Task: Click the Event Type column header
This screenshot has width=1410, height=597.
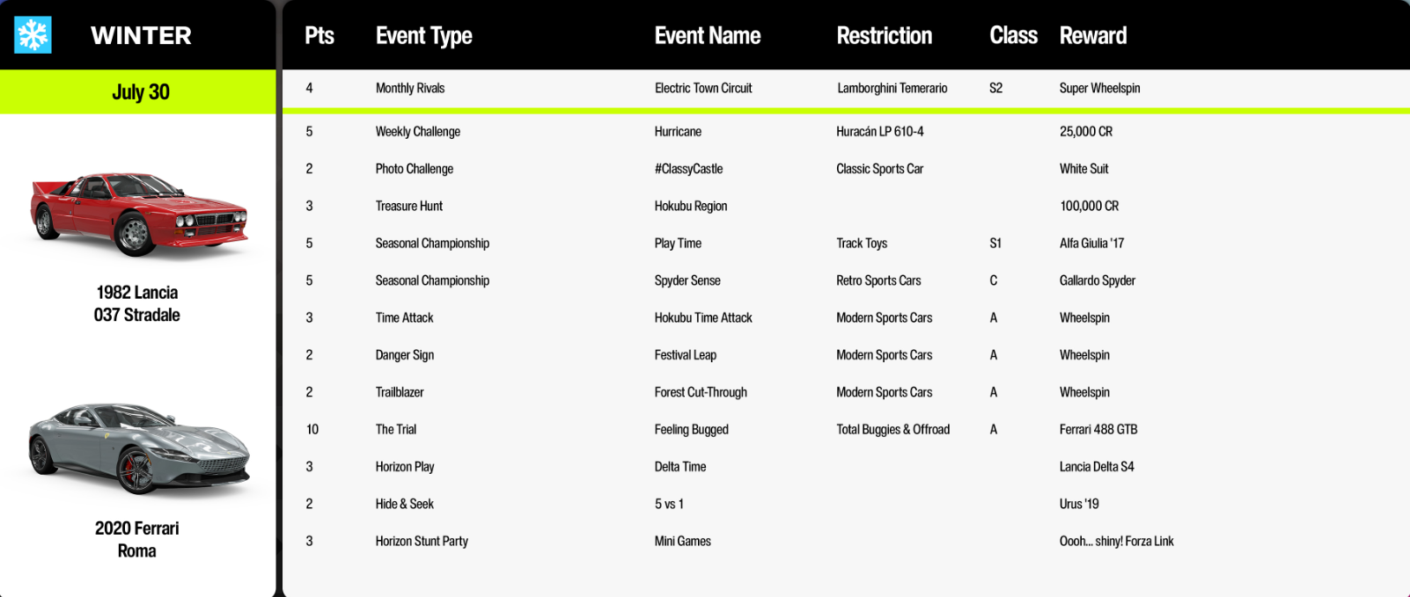Action: tap(423, 35)
